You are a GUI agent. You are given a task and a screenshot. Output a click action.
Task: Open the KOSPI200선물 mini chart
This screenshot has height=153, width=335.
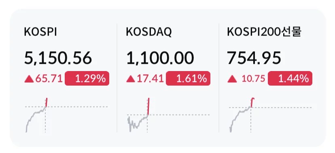[270, 115]
